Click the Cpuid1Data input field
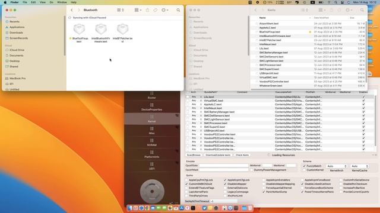The width and height of the screenshot is (380, 213). pyautogui.click(x=223, y=166)
